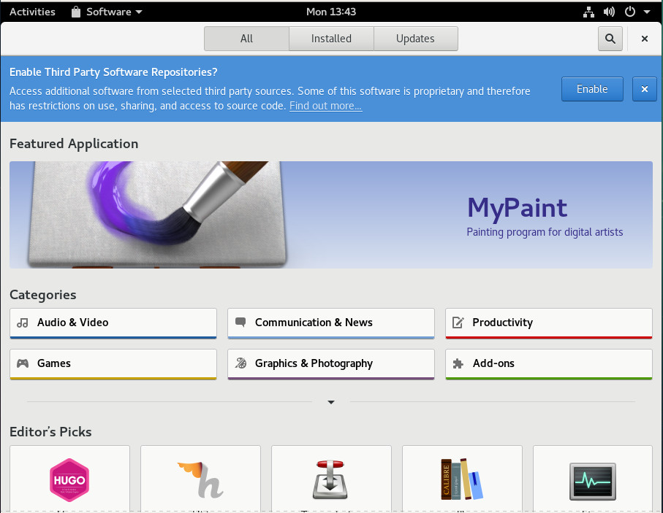Enable third party software repositories

tap(591, 89)
